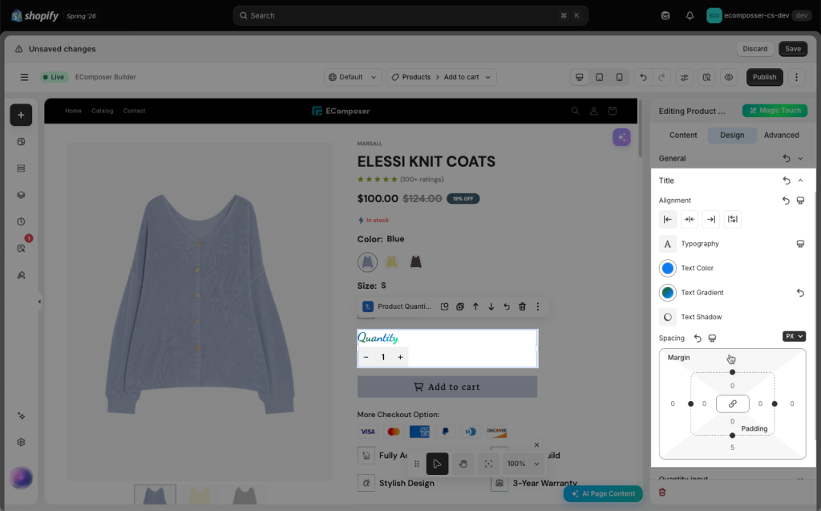The width and height of the screenshot is (821, 511).
Task: Open the ecomposer-cs-dev account menu
Action: [758, 16]
